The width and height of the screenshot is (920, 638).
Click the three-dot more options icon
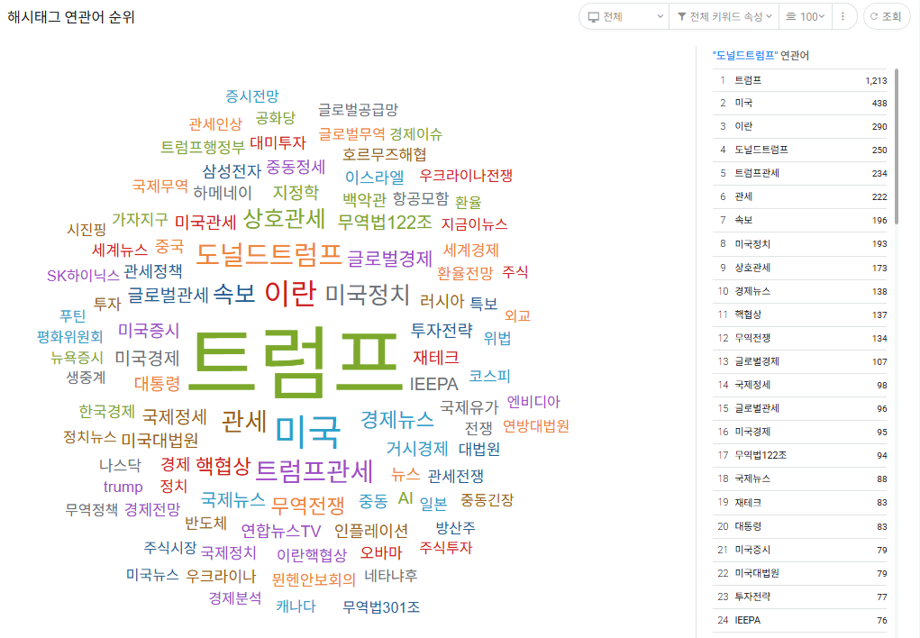click(x=843, y=16)
